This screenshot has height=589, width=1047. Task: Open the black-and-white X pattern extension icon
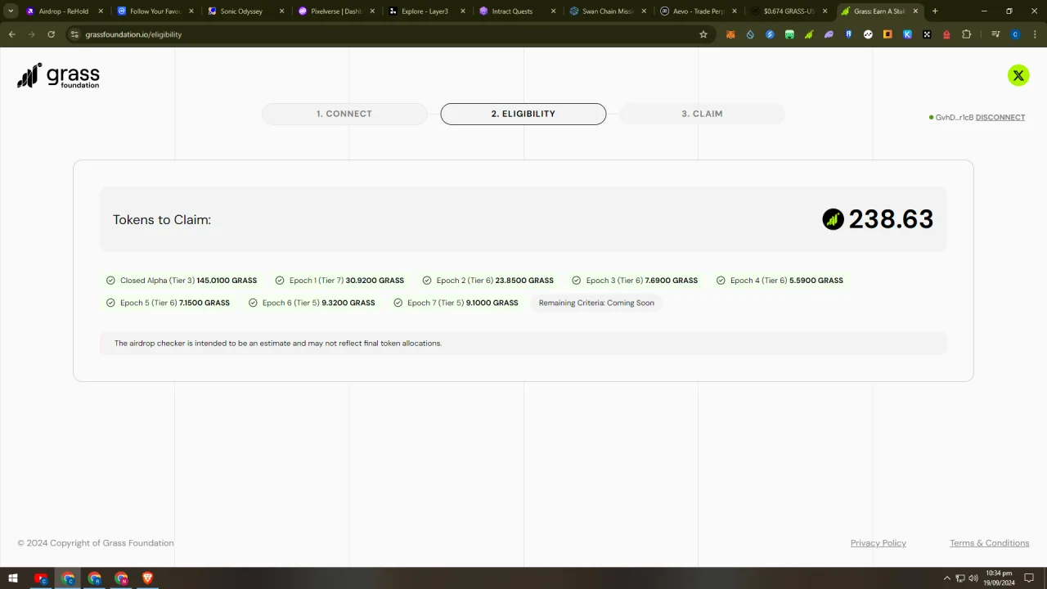(927, 34)
